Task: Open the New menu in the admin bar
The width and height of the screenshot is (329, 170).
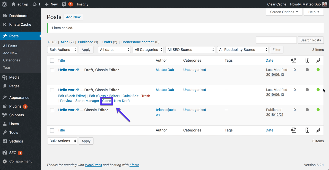Action: (51, 4)
